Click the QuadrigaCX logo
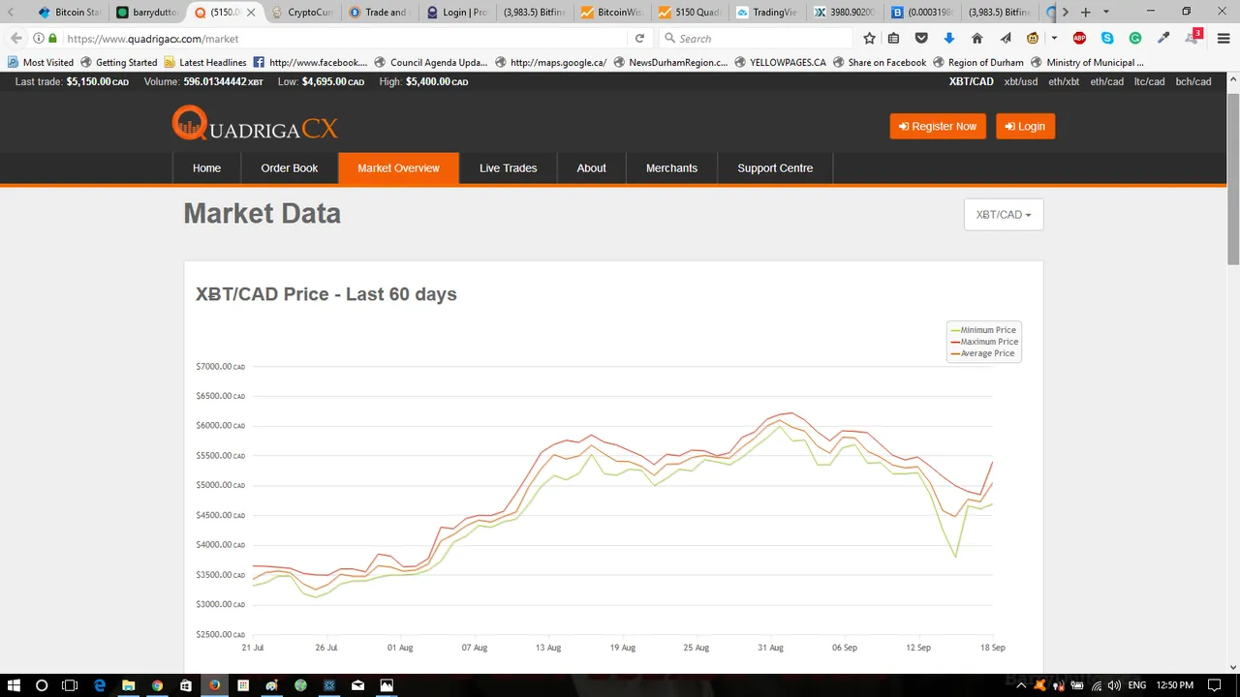The width and height of the screenshot is (1240, 697). (x=255, y=124)
